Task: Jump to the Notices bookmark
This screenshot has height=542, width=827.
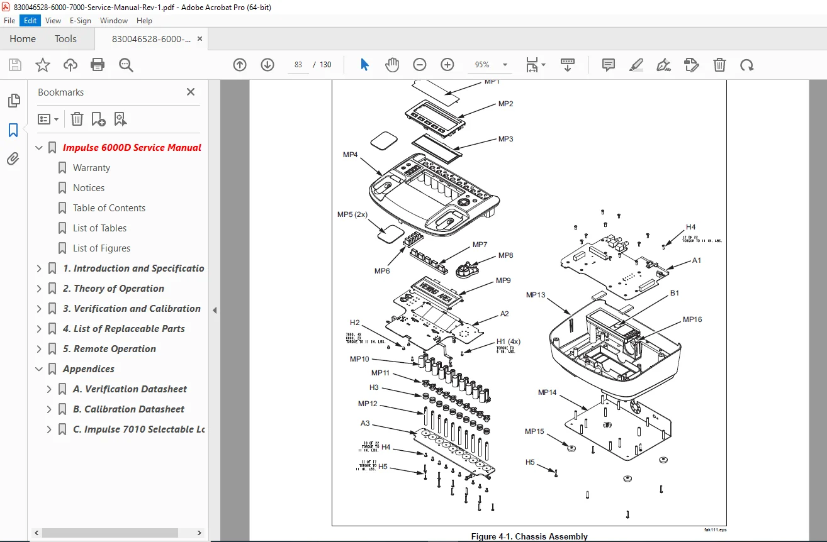Action: pos(89,188)
